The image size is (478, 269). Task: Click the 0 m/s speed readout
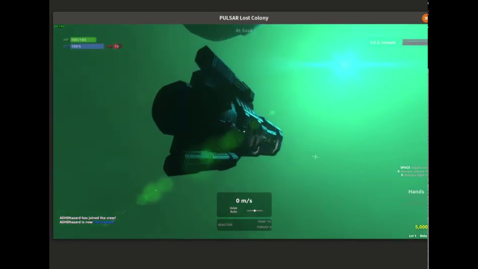coord(244,201)
